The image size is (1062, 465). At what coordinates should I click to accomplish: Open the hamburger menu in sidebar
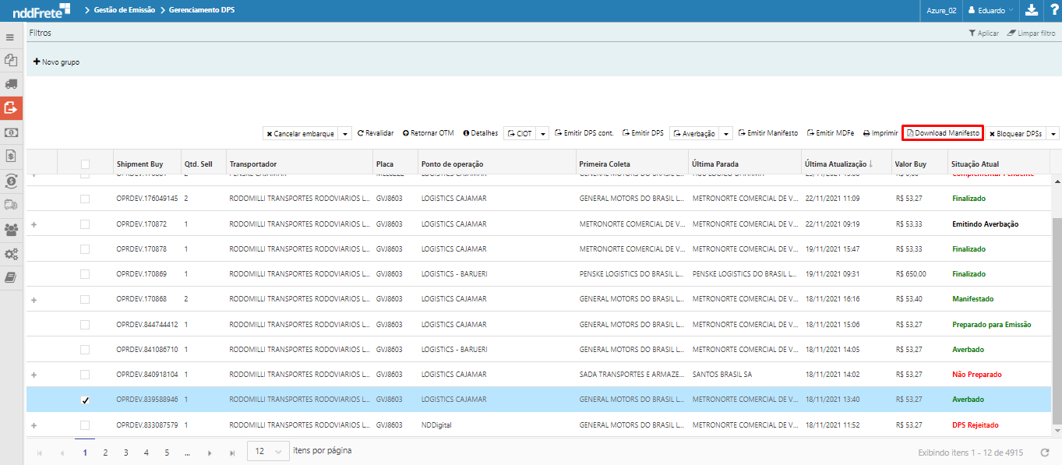pyautogui.click(x=10, y=37)
